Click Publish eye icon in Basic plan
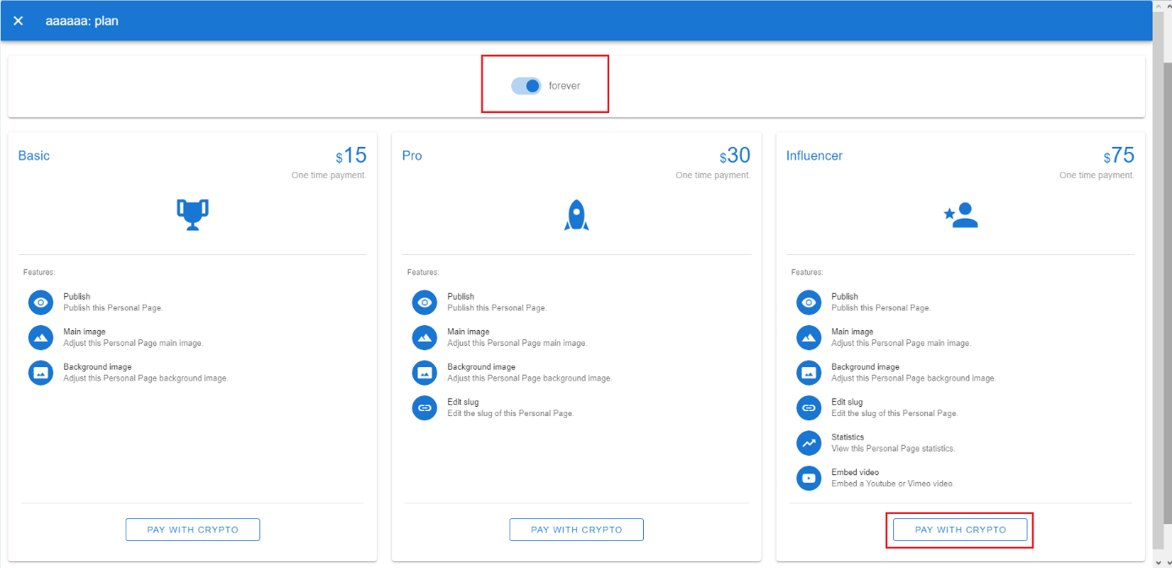The image size is (1172, 568). [x=41, y=302]
